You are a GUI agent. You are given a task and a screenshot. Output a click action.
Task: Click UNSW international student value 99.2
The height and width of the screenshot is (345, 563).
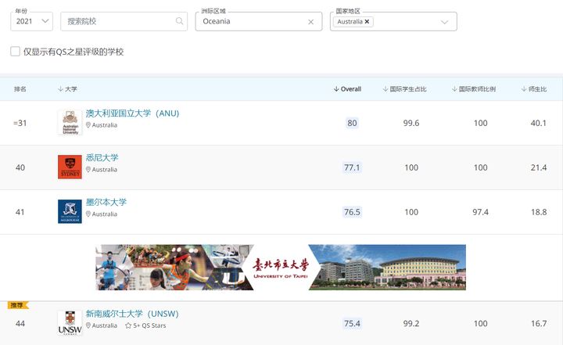pyautogui.click(x=411, y=323)
